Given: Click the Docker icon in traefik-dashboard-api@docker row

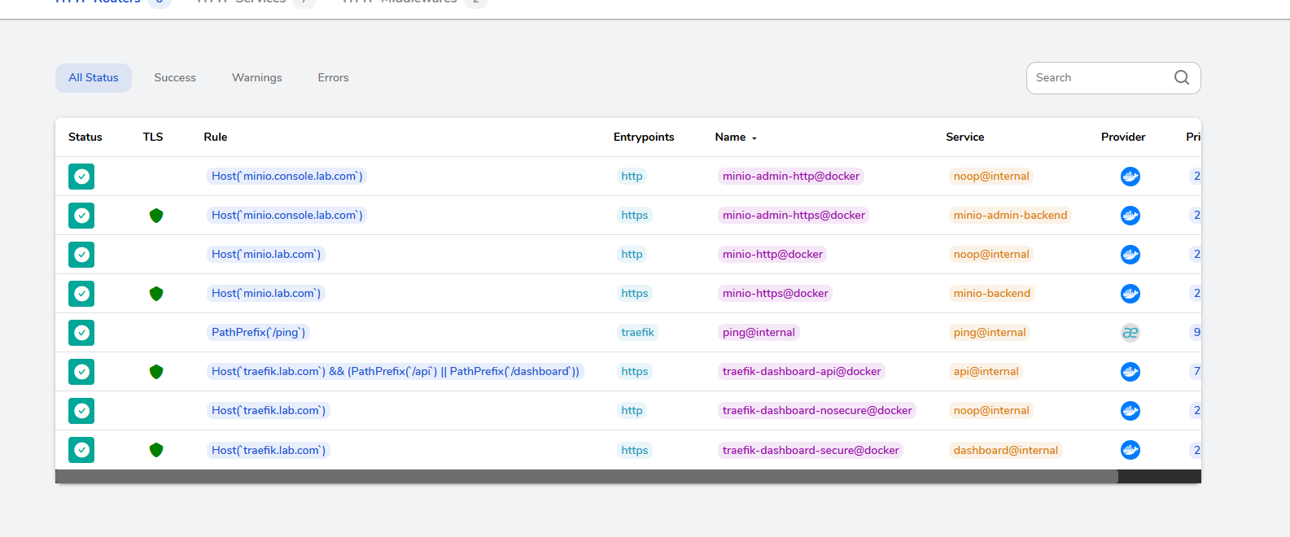Looking at the screenshot, I should pos(1130,372).
